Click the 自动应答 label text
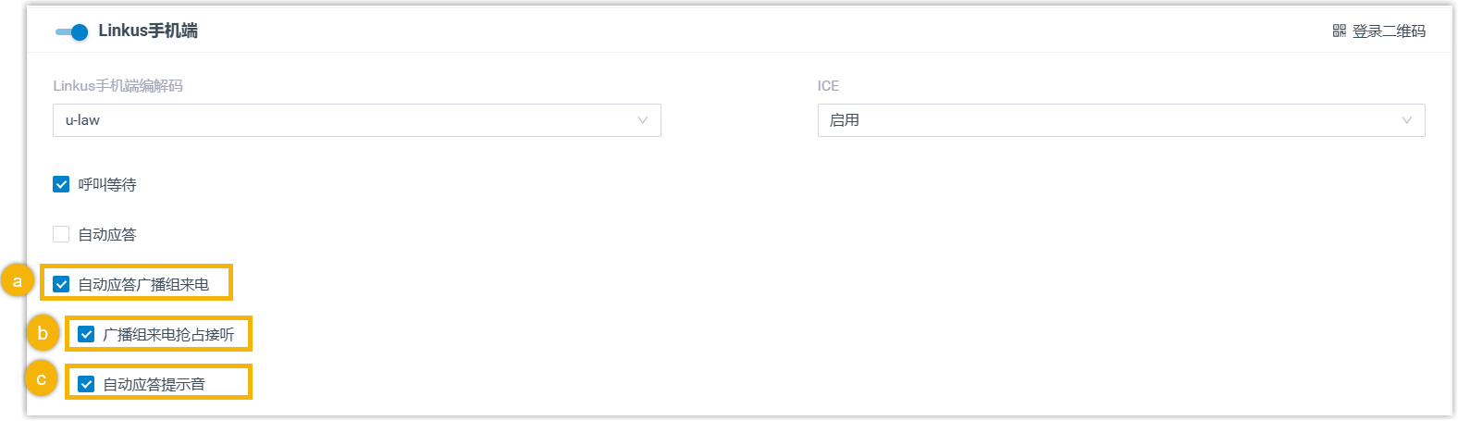 pyautogui.click(x=107, y=235)
